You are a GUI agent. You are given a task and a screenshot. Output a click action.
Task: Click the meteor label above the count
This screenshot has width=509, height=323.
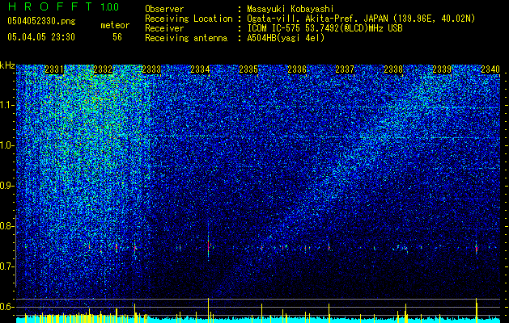(115, 25)
